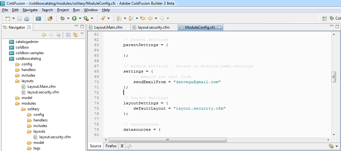Image resolution: width=341 pixels, height=151 pixels.
Task: Click the Print icon in toolbar
Action: 27,19
